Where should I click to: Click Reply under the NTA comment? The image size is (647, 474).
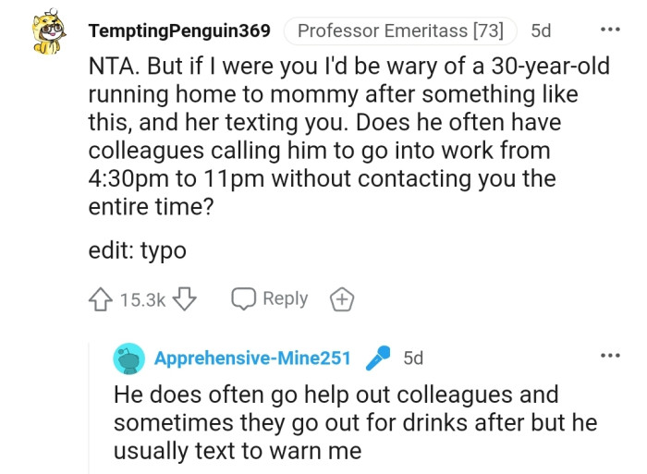click(285, 298)
